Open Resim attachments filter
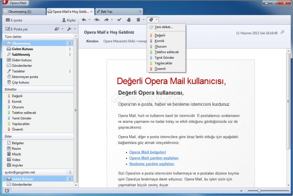This screenshot has width=293, height=196. [38, 149]
